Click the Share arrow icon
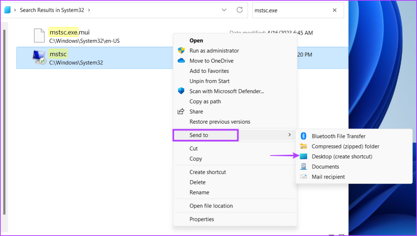 (181, 111)
